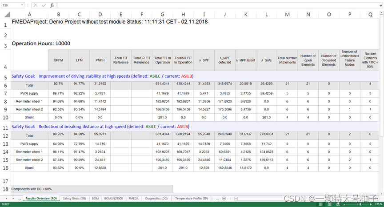Click the LFM column header cell

click(80, 60)
